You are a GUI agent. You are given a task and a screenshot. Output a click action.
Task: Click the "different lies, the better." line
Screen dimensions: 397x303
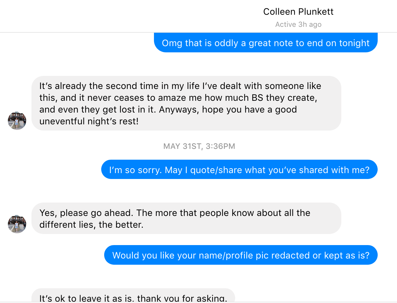91,225
